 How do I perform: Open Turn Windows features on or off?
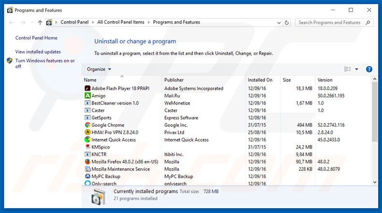45,64
